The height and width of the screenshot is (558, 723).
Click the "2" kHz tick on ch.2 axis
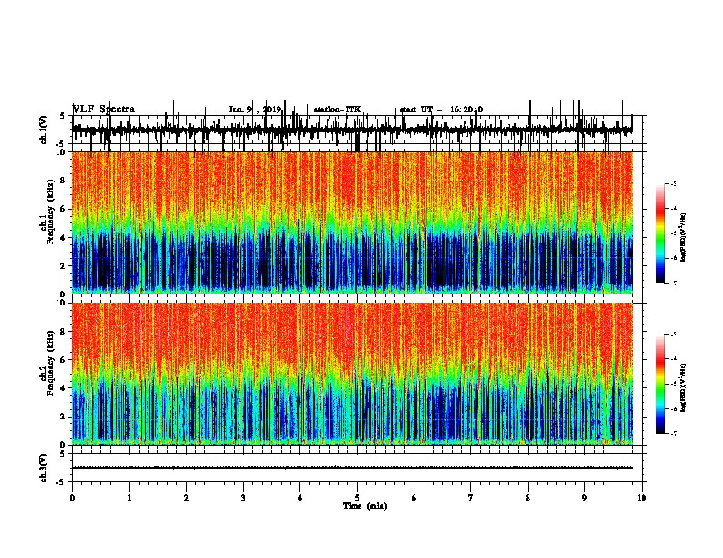pyautogui.click(x=63, y=417)
